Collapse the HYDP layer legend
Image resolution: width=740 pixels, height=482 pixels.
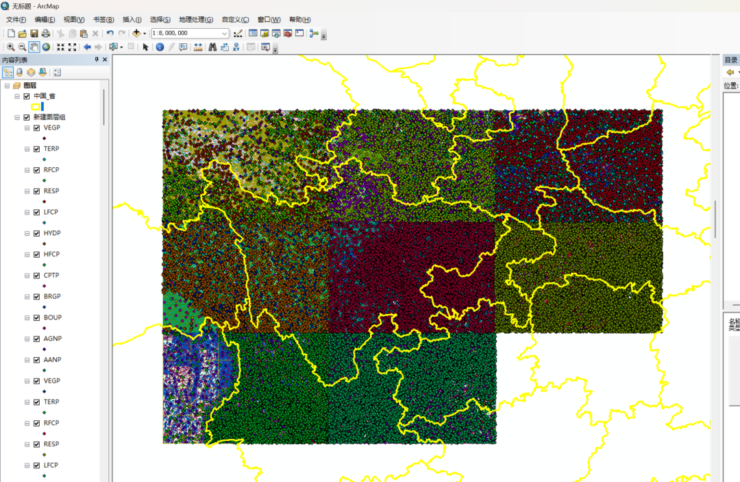pyautogui.click(x=27, y=233)
